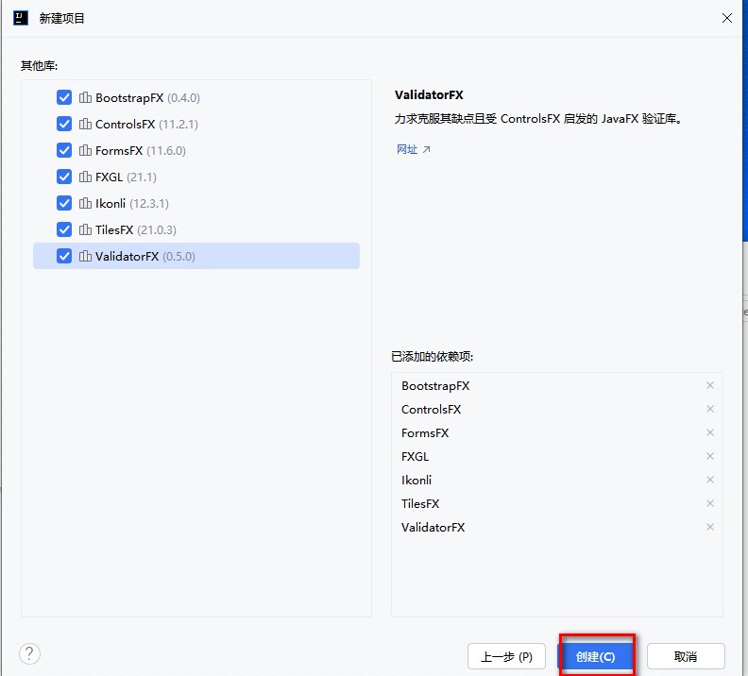Click the library icon beside Ikonli
This screenshot has width=748, height=676.
(x=85, y=204)
